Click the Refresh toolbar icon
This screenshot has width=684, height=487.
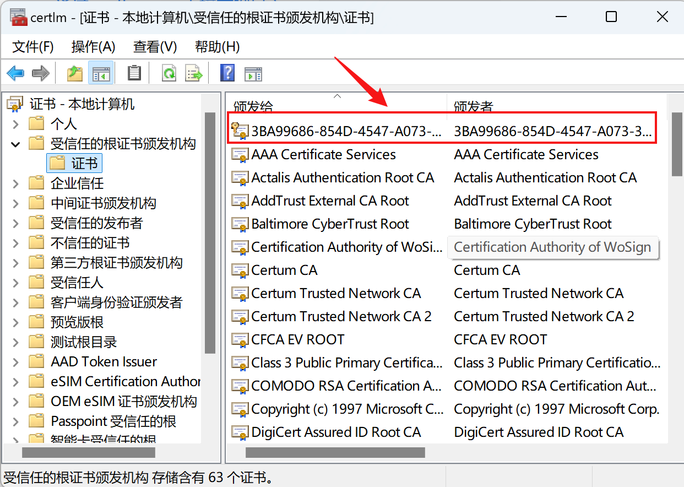point(169,73)
